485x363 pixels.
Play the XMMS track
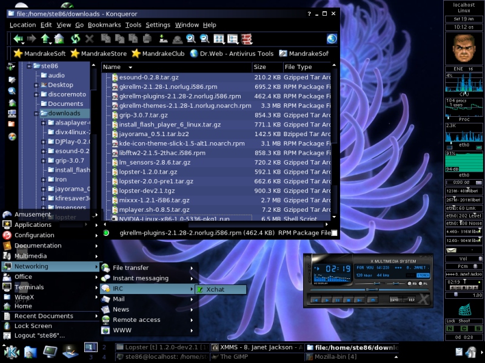(326, 299)
